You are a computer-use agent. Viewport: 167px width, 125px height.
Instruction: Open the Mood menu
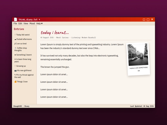(x=32, y=23)
